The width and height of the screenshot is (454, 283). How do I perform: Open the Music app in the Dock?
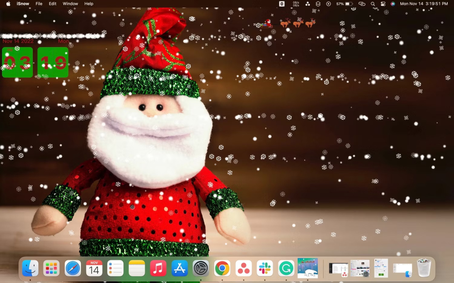coord(158,269)
